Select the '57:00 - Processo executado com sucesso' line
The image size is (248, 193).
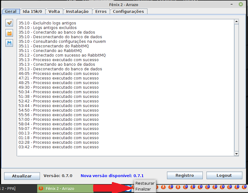pos(59,120)
